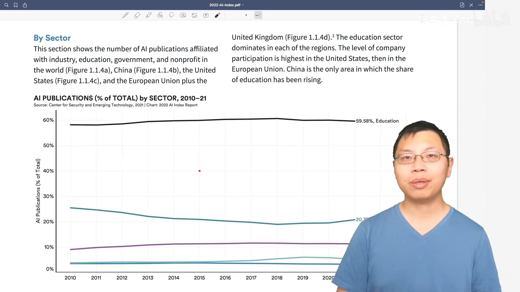This screenshot has height=292, width=520.
Task: Insert an image with Image tool
Action: point(194,15)
